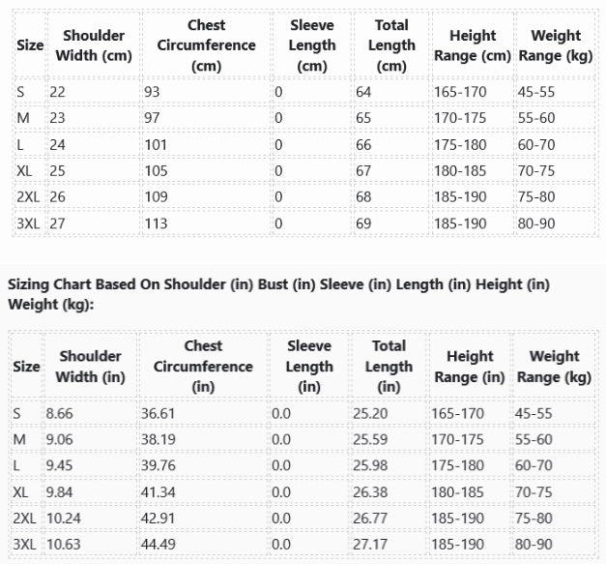Select chest circumference value 38.19
This screenshot has width=606, height=564.
pos(159,439)
